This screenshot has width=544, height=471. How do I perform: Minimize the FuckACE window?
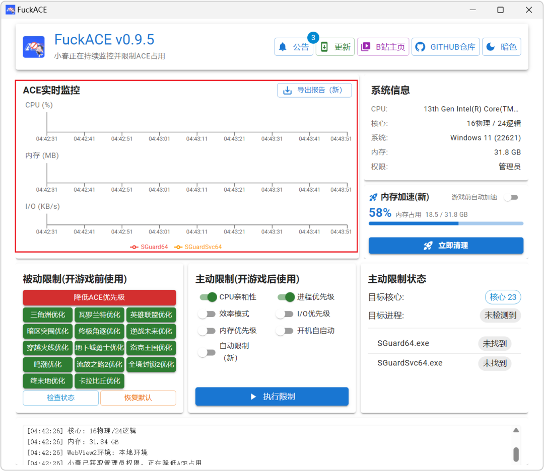click(472, 10)
